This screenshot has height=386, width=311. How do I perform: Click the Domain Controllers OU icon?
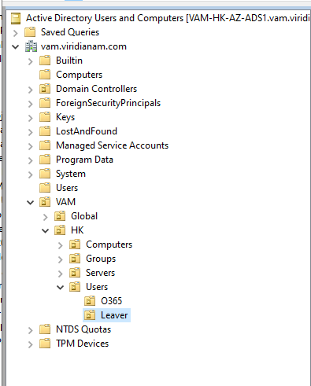tap(45, 89)
